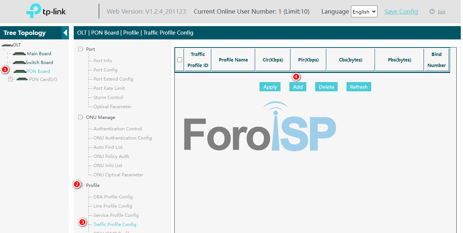This screenshot has height=233, width=463.
Task: Open DBA Profile Config page
Action: pos(113,197)
